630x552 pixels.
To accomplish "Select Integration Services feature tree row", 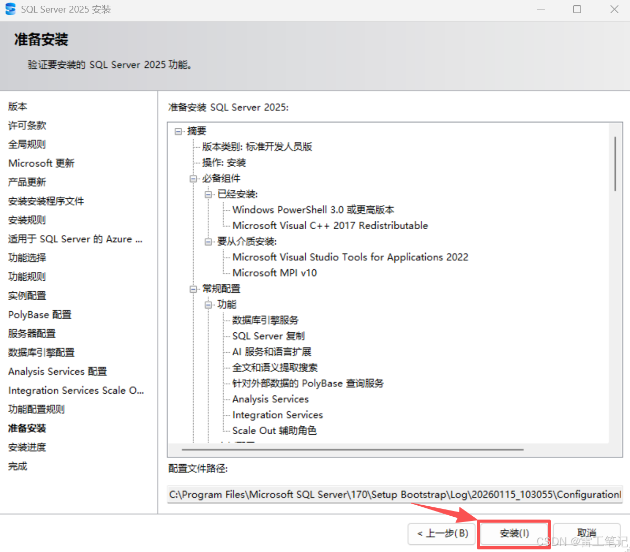I will (278, 415).
